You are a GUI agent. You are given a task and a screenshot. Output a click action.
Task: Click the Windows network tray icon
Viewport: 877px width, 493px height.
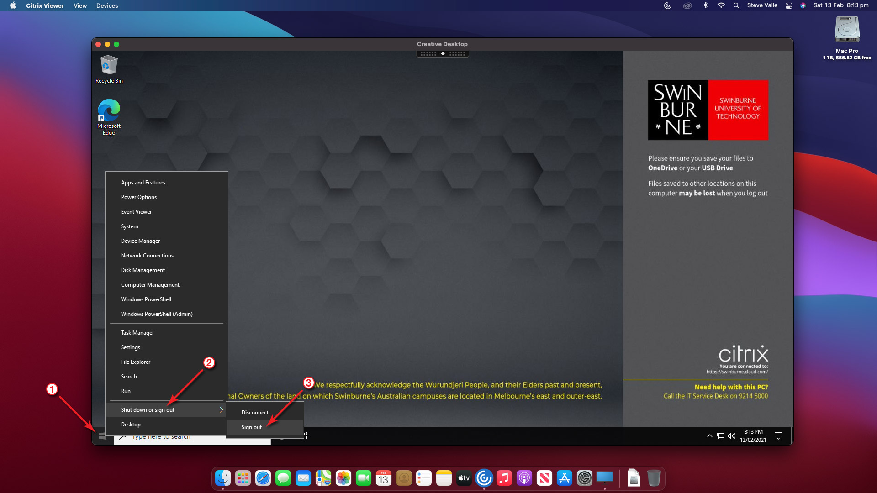[721, 436]
